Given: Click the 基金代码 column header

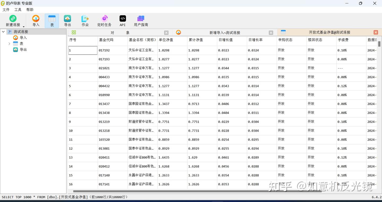Looking at the screenshot, I should 113,40.
